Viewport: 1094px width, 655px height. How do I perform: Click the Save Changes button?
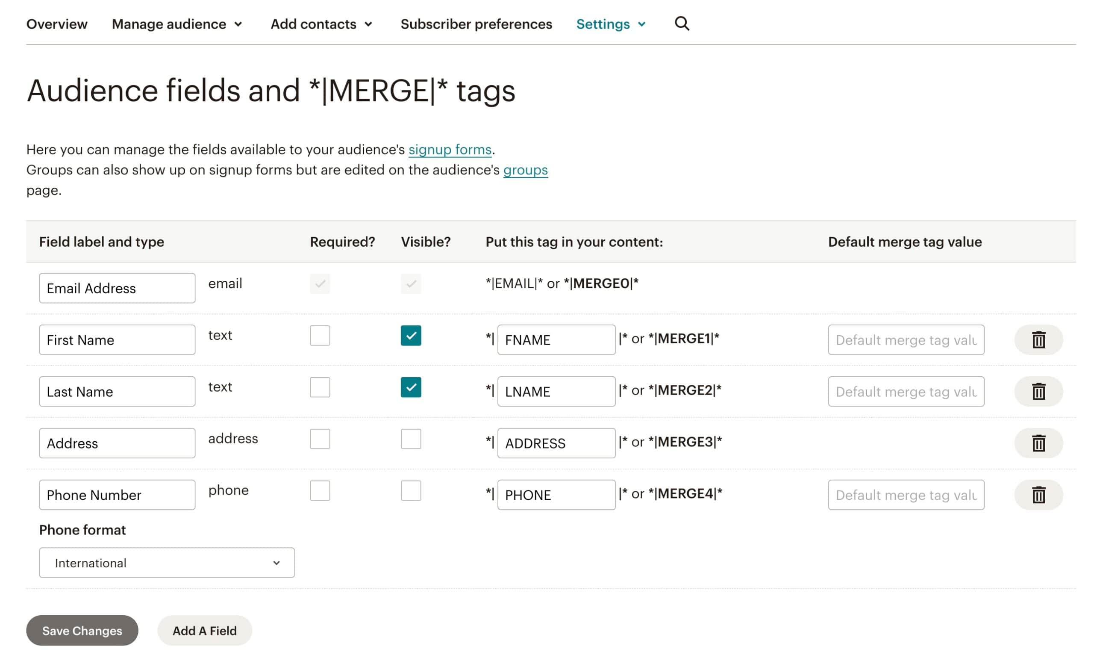[82, 630]
